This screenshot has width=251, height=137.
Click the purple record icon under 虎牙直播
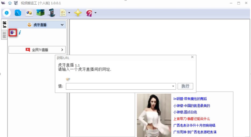13,33
